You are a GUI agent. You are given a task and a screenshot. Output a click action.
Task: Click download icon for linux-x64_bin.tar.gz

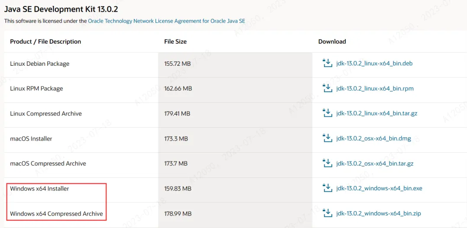[327, 113]
